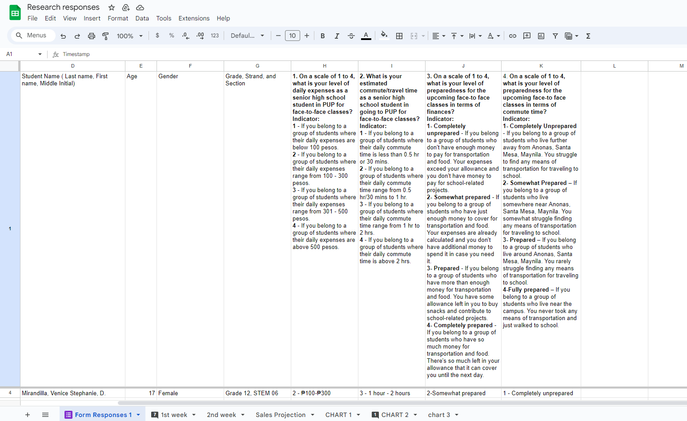Screen dimensions: 687x421
Task: Open the Edit menu
Action: pyautogui.click(x=50, y=18)
